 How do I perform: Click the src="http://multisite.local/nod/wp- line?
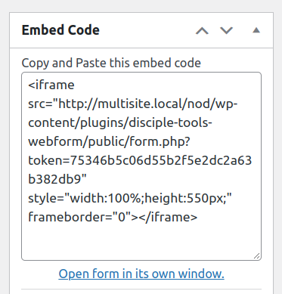(133, 104)
